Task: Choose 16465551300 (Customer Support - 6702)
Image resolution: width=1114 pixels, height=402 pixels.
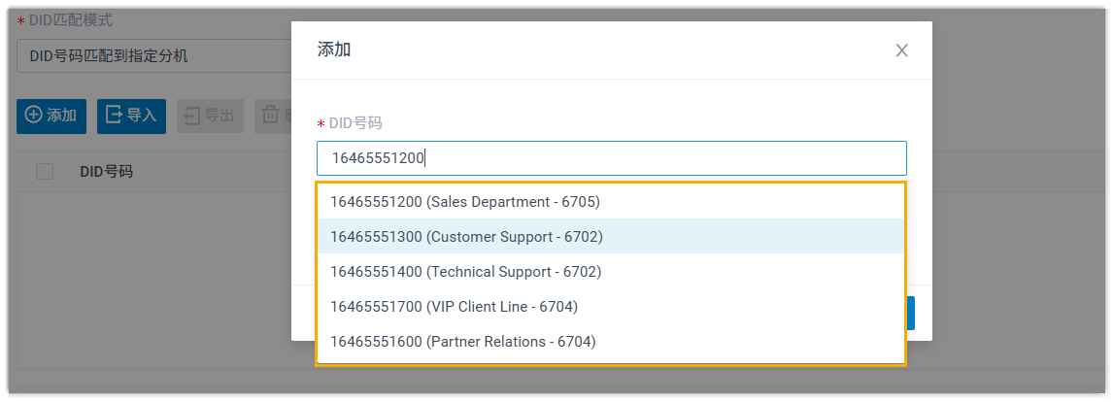Action: pyautogui.click(x=466, y=237)
